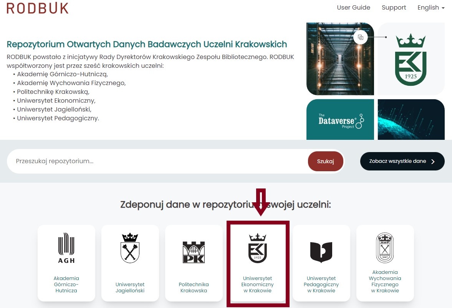Click the black EK 1925 crest icon
Image resolution: width=452 pixels, height=308 pixels.
point(257,248)
